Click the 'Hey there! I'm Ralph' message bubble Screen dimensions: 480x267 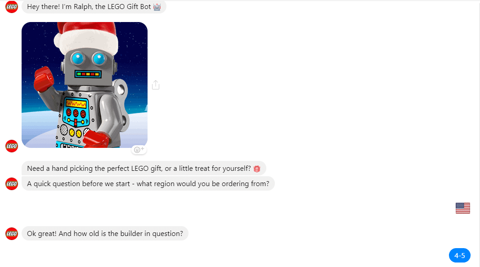[94, 7]
